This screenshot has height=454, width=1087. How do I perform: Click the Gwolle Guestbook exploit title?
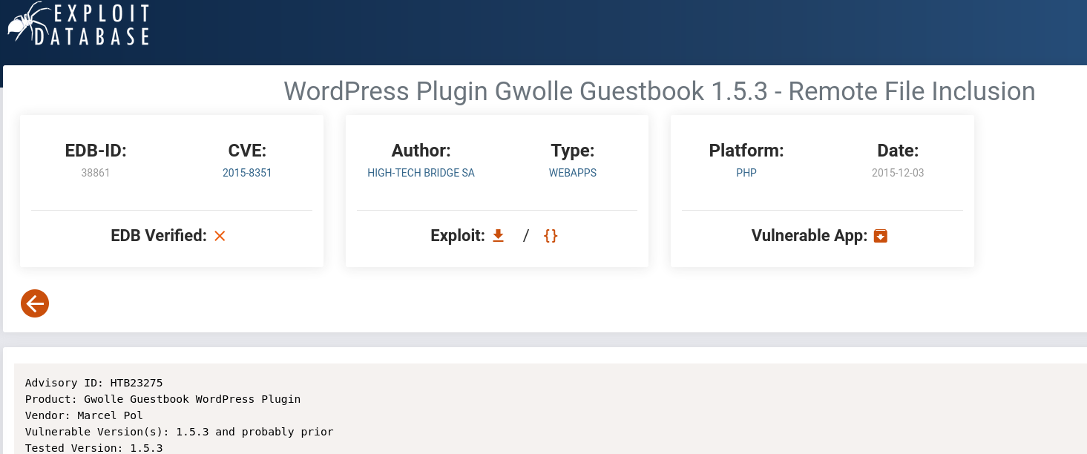660,91
